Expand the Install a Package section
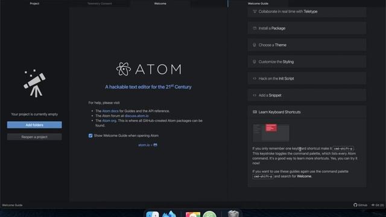This screenshot has width=386, height=217. click(x=307, y=28)
